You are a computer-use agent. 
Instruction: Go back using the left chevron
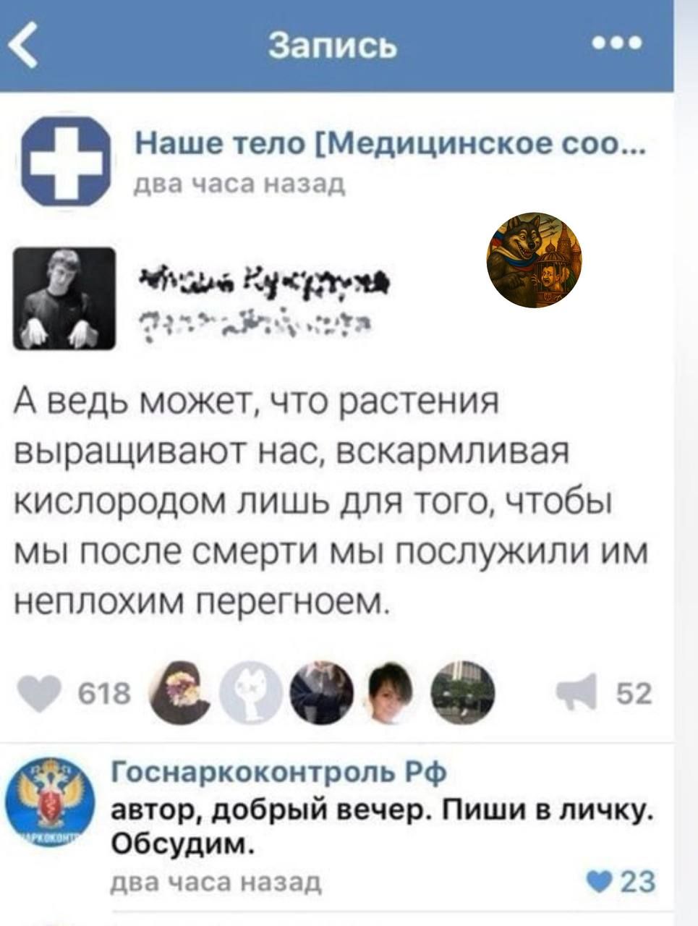click(x=26, y=46)
